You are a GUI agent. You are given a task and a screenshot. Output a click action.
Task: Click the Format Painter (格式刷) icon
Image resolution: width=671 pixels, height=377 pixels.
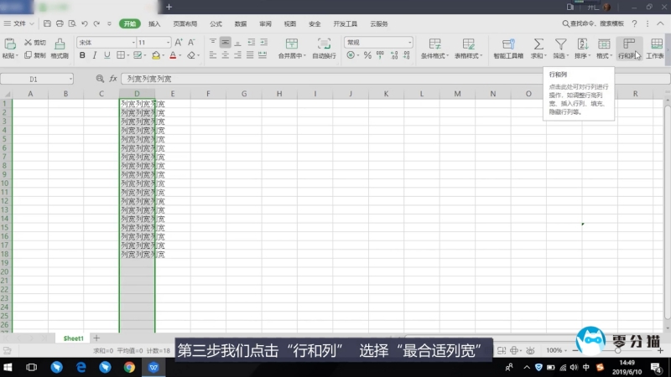[60, 44]
